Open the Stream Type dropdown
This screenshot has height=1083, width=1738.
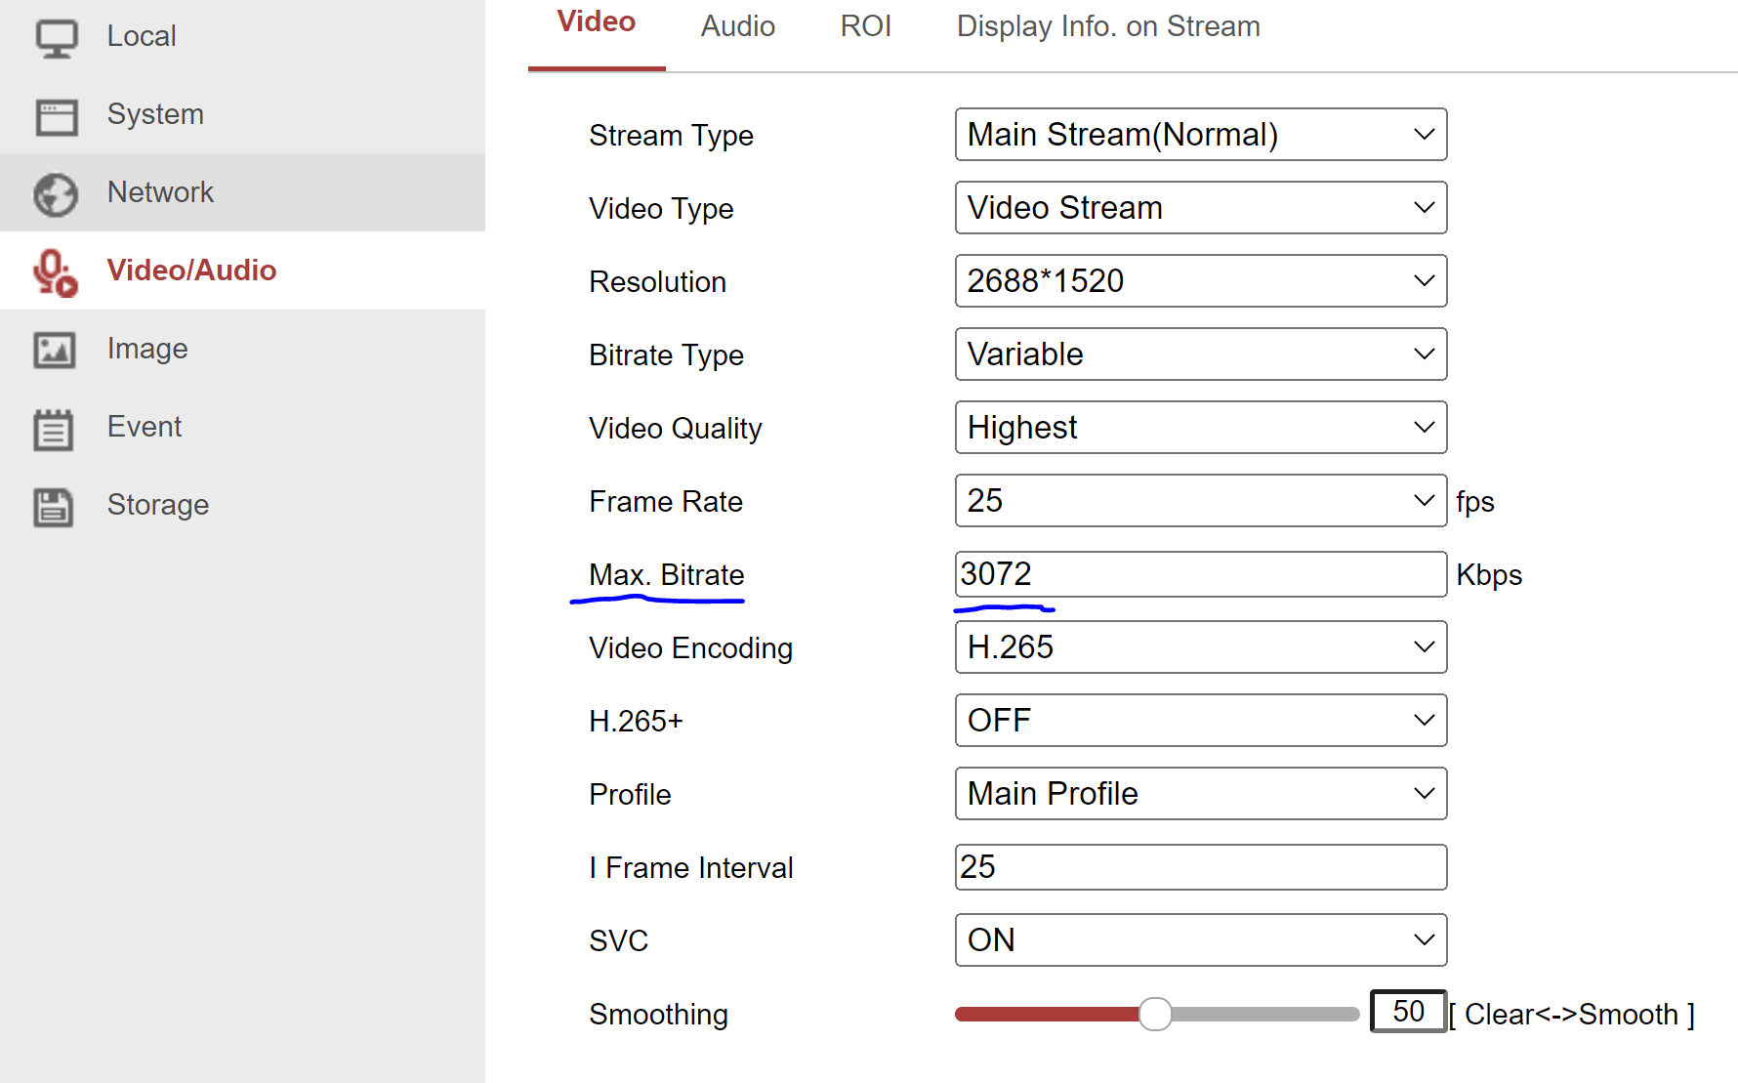(1200, 135)
